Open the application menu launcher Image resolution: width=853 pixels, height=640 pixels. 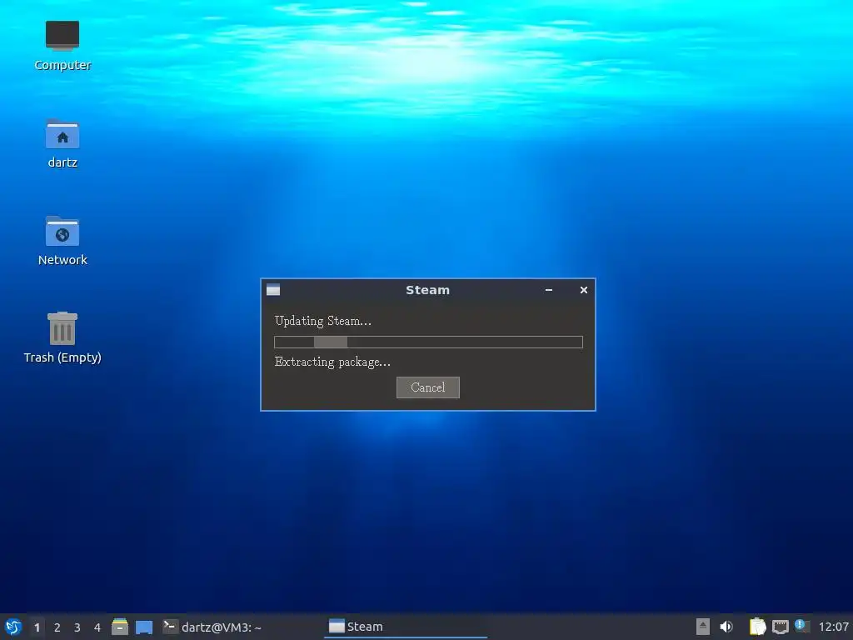coord(13,627)
